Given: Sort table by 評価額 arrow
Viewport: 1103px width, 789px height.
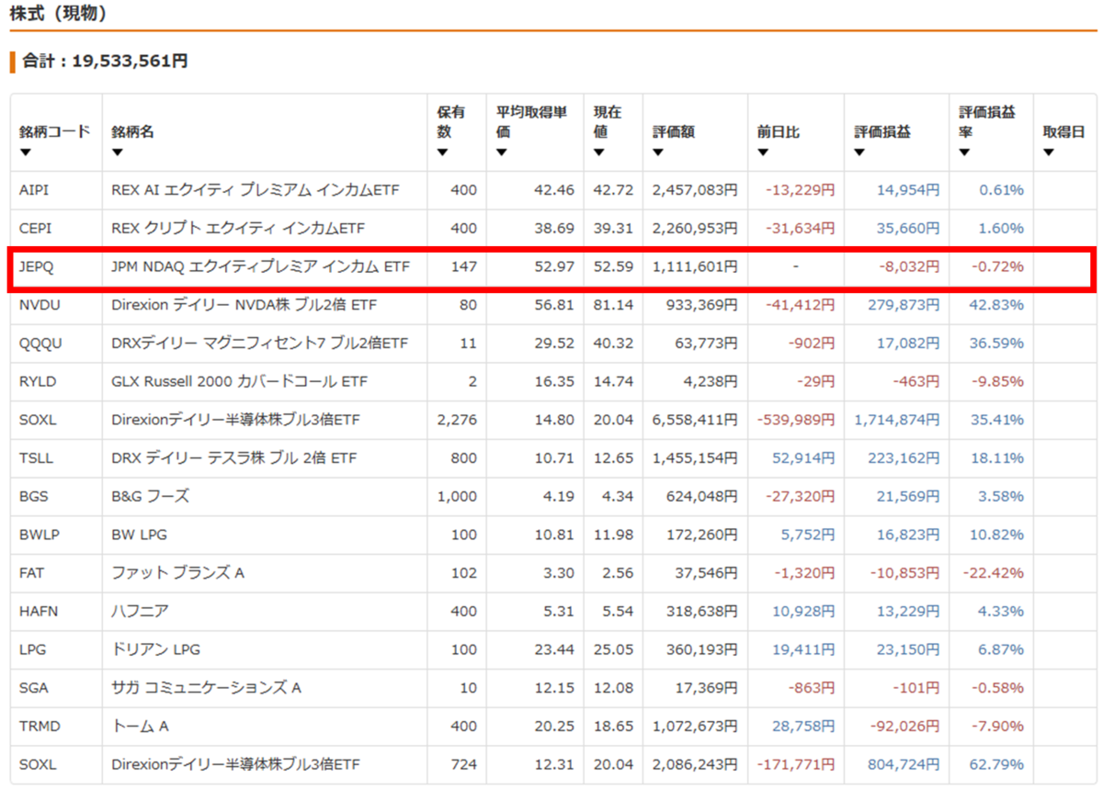Looking at the screenshot, I should (x=658, y=152).
